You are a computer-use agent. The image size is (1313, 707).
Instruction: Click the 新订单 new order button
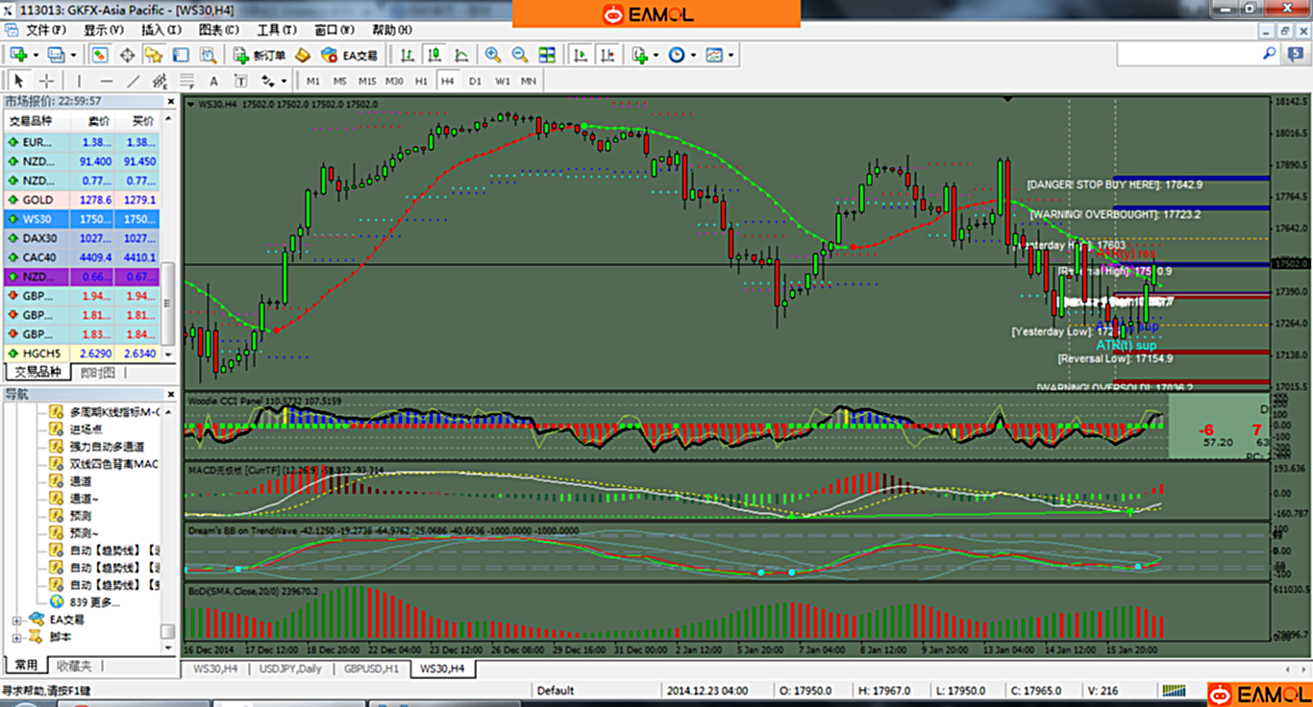pos(260,56)
